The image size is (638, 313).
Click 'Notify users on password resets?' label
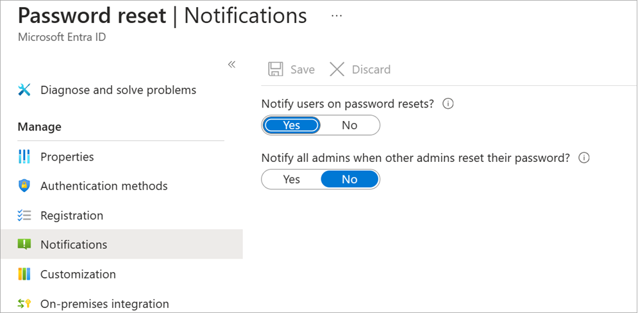point(348,104)
